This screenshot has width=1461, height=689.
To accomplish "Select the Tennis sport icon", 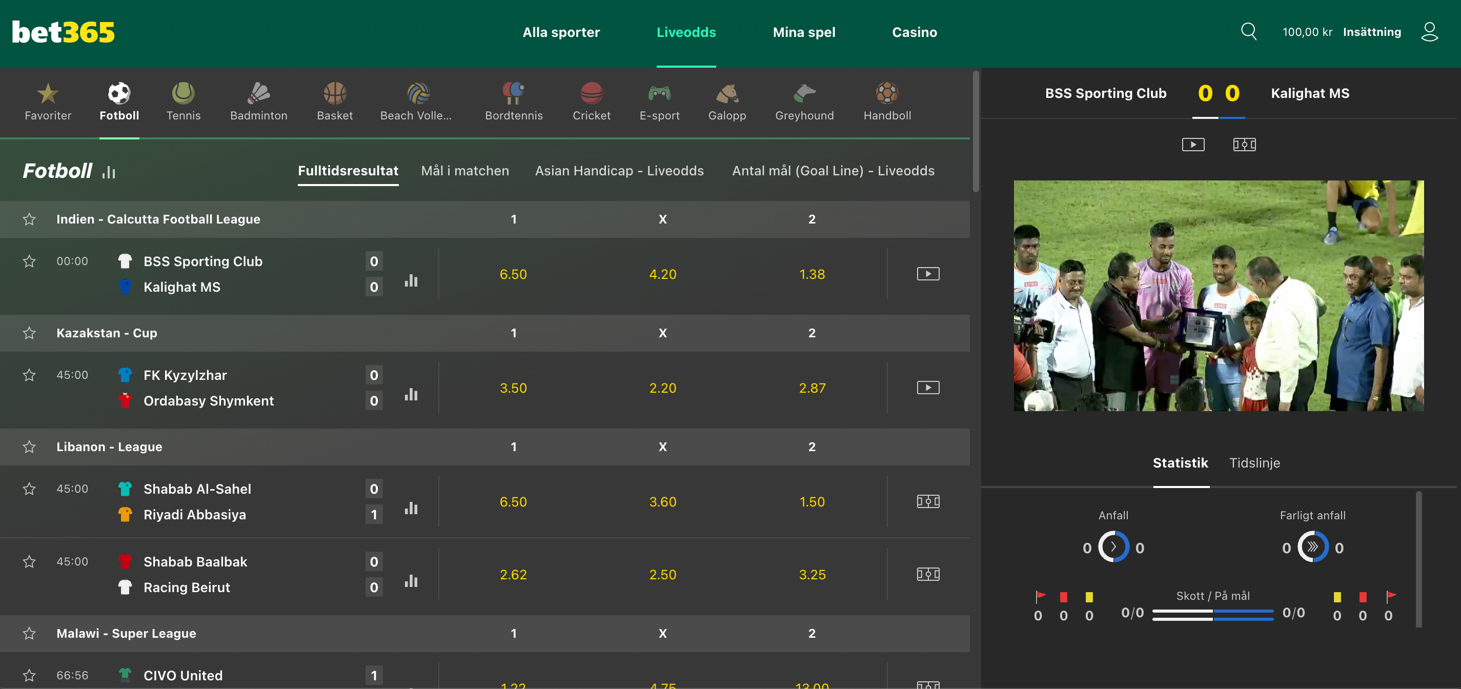I will pos(183,103).
